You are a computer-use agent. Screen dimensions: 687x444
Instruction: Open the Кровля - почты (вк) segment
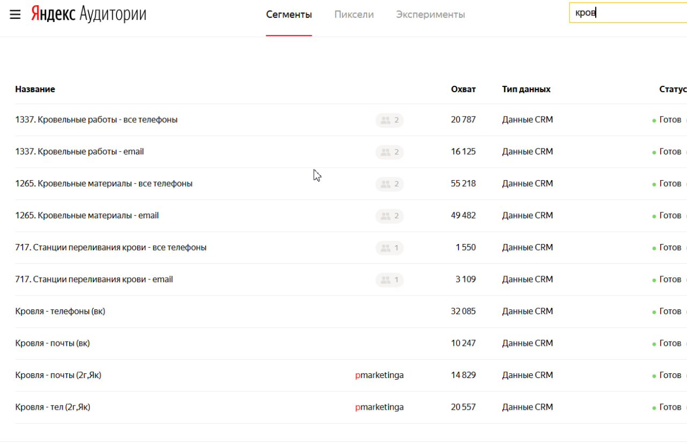point(53,343)
